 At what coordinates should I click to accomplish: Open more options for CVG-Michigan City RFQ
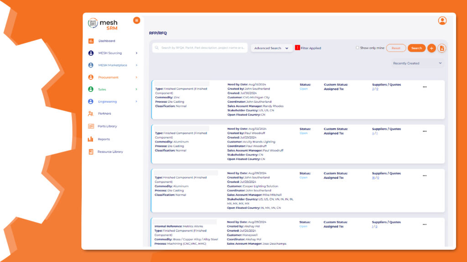point(425,87)
